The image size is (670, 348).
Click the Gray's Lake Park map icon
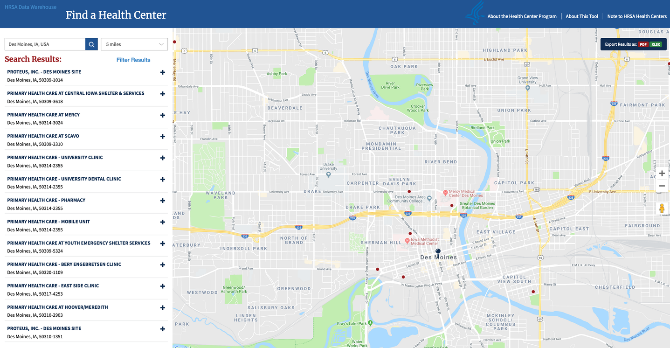pyautogui.click(x=370, y=322)
